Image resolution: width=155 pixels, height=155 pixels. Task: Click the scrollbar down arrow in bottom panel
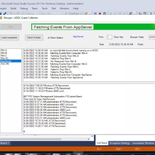[x=92, y=136]
